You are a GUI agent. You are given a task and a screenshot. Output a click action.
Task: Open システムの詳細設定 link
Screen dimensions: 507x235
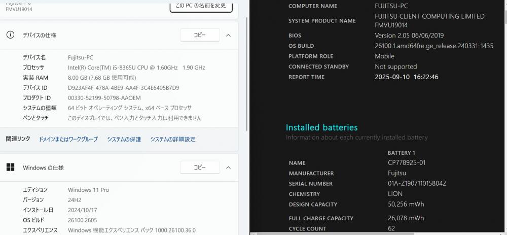[x=173, y=139]
